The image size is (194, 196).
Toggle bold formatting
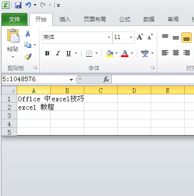[47, 53]
